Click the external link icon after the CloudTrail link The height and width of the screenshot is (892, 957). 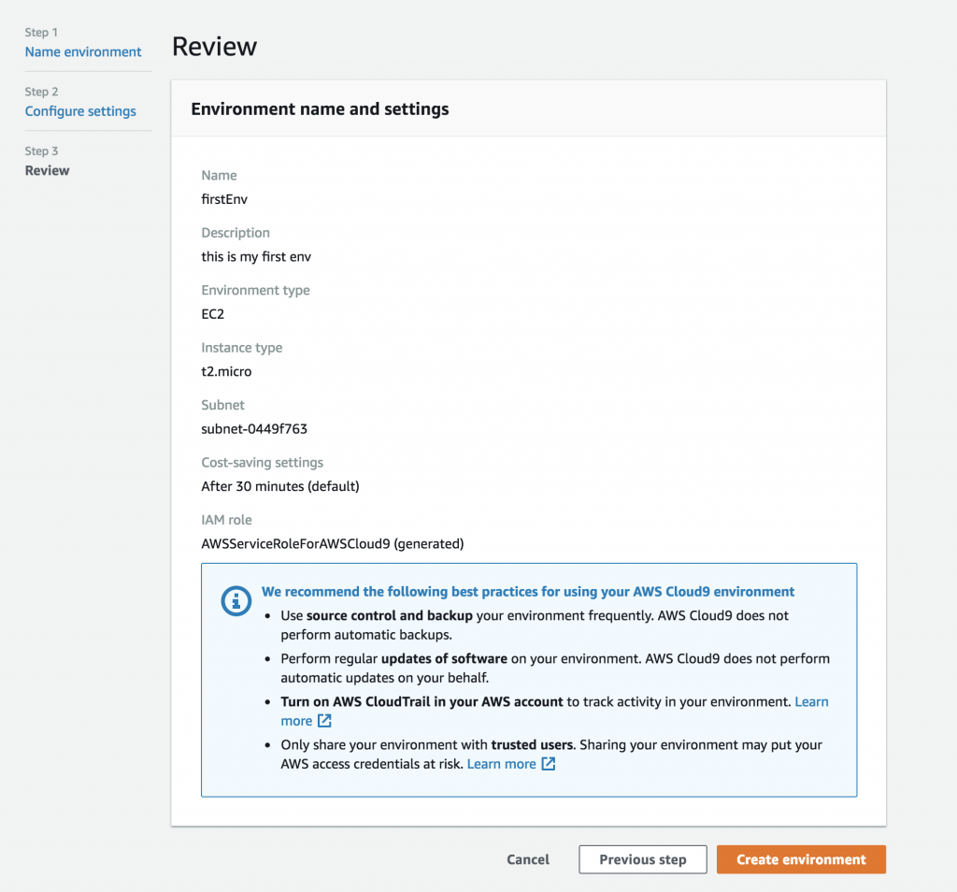pyautogui.click(x=324, y=721)
